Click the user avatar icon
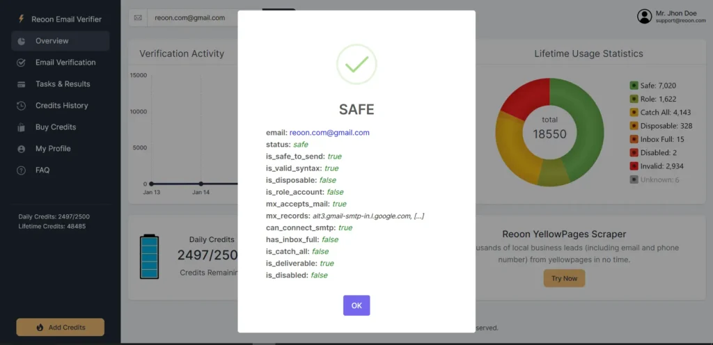713x345 pixels. point(644,17)
